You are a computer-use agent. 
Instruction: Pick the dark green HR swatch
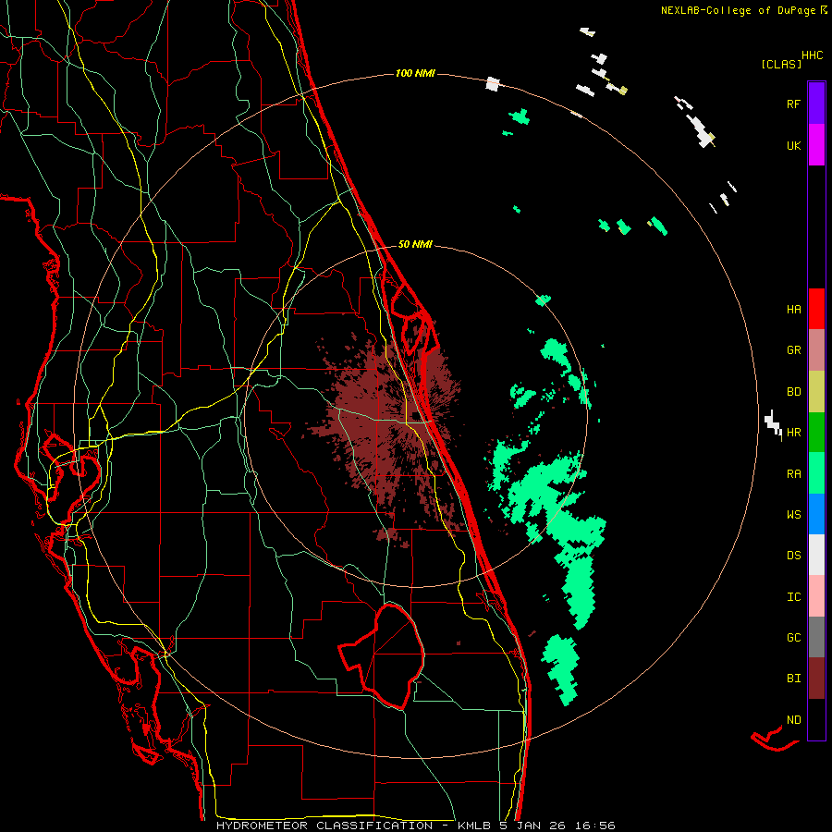click(x=816, y=433)
